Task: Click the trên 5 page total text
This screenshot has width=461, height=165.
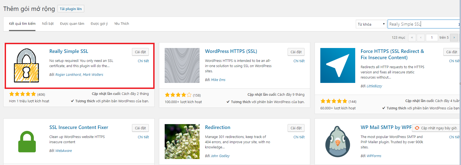Action: (x=444, y=38)
